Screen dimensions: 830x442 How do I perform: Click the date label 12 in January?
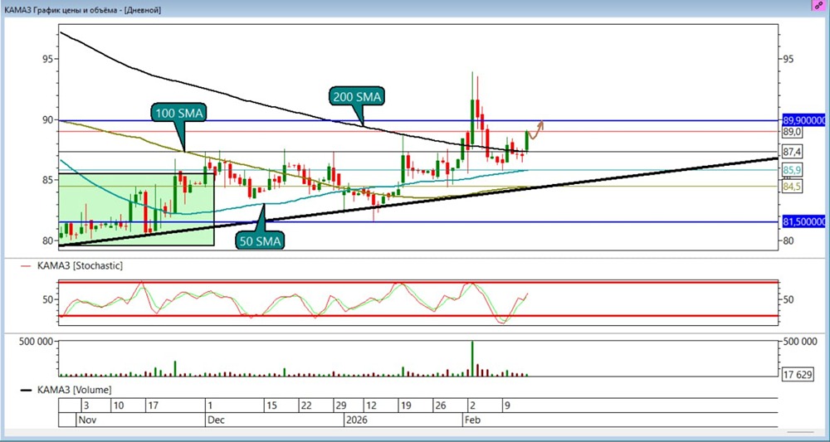tap(372, 406)
